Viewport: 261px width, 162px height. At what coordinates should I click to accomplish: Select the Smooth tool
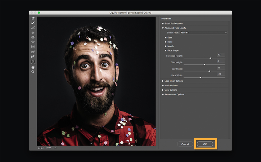coord(33,27)
